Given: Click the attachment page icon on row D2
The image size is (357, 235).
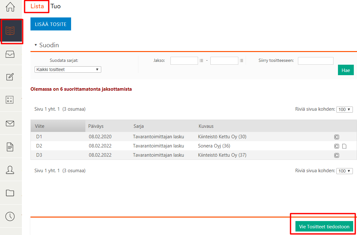Looking at the screenshot, I should pyautogui.click(x=344, y=146).
